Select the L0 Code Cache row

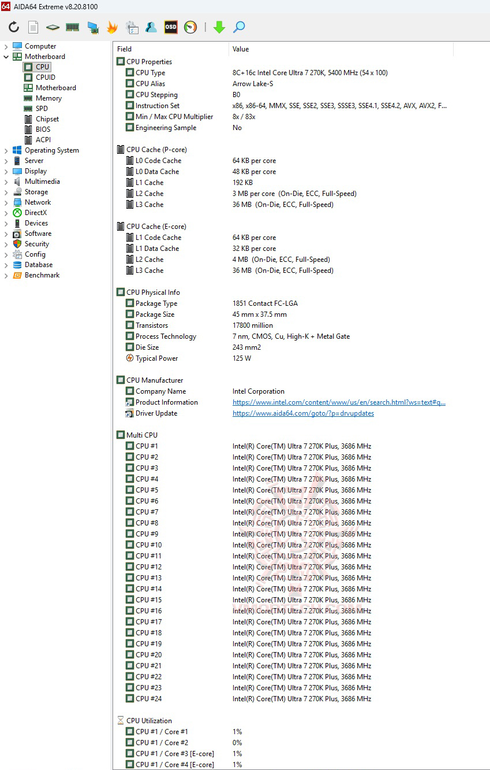tap(283, 161)
